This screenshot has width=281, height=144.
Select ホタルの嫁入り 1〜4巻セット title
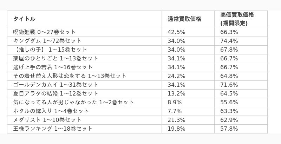[x=51, y=111]
